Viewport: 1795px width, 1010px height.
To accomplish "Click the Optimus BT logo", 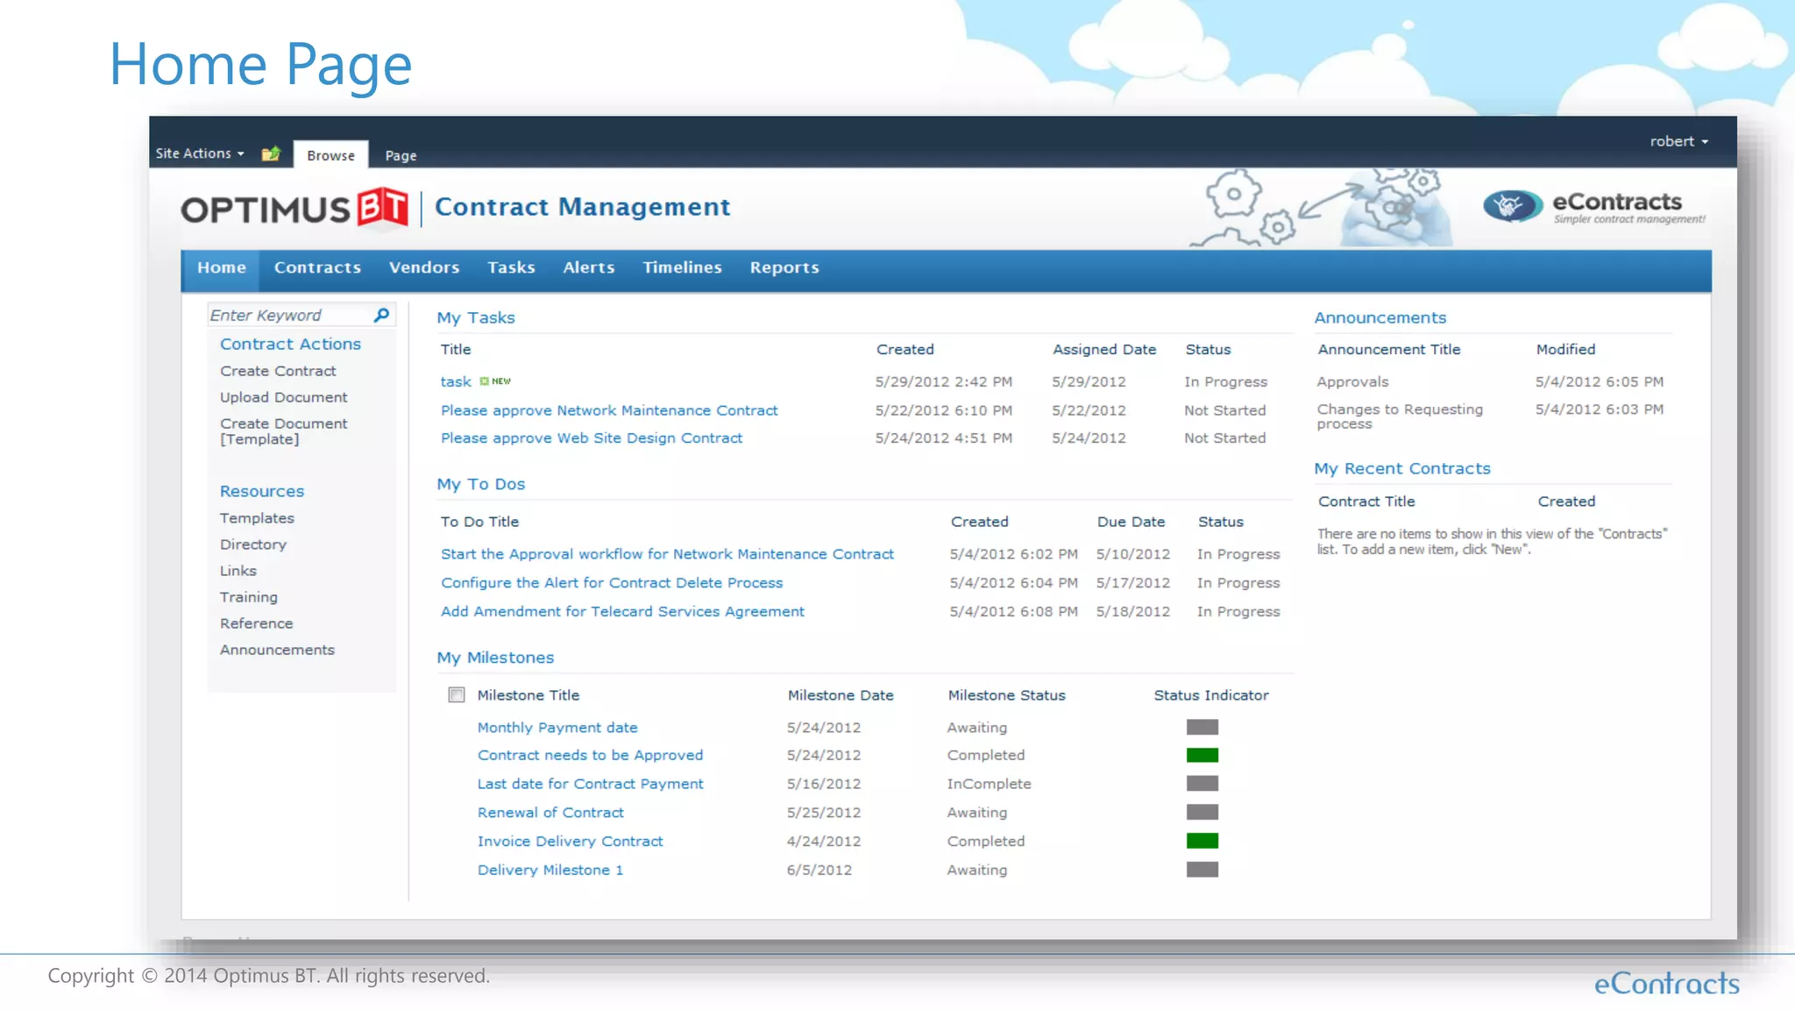I will click(x=294, y=209).
